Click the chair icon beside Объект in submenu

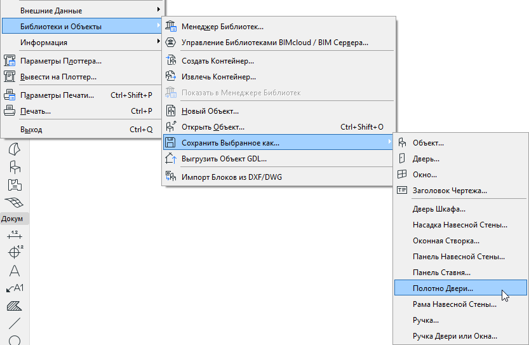402,143
